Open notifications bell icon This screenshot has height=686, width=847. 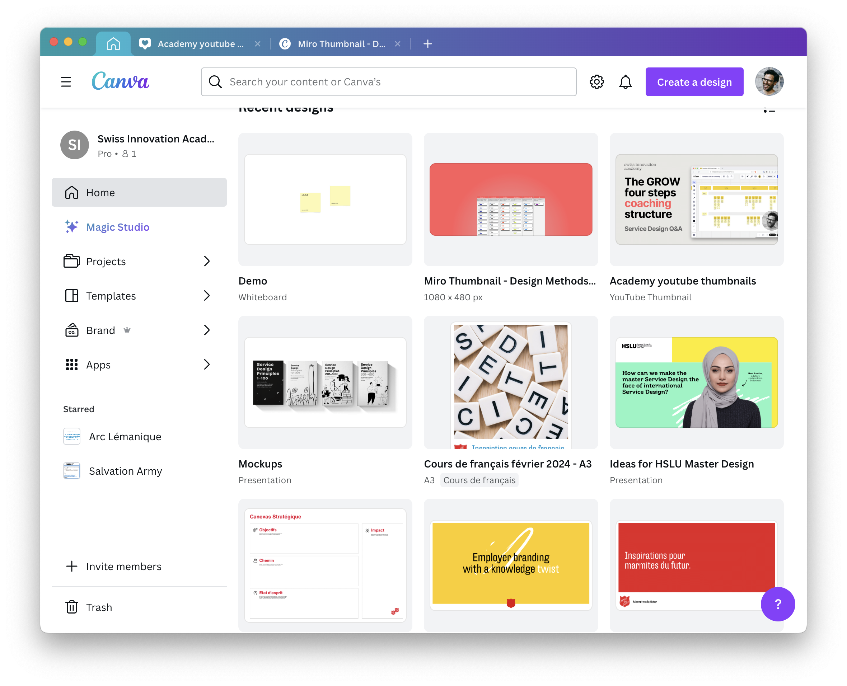tap(625, 82)
